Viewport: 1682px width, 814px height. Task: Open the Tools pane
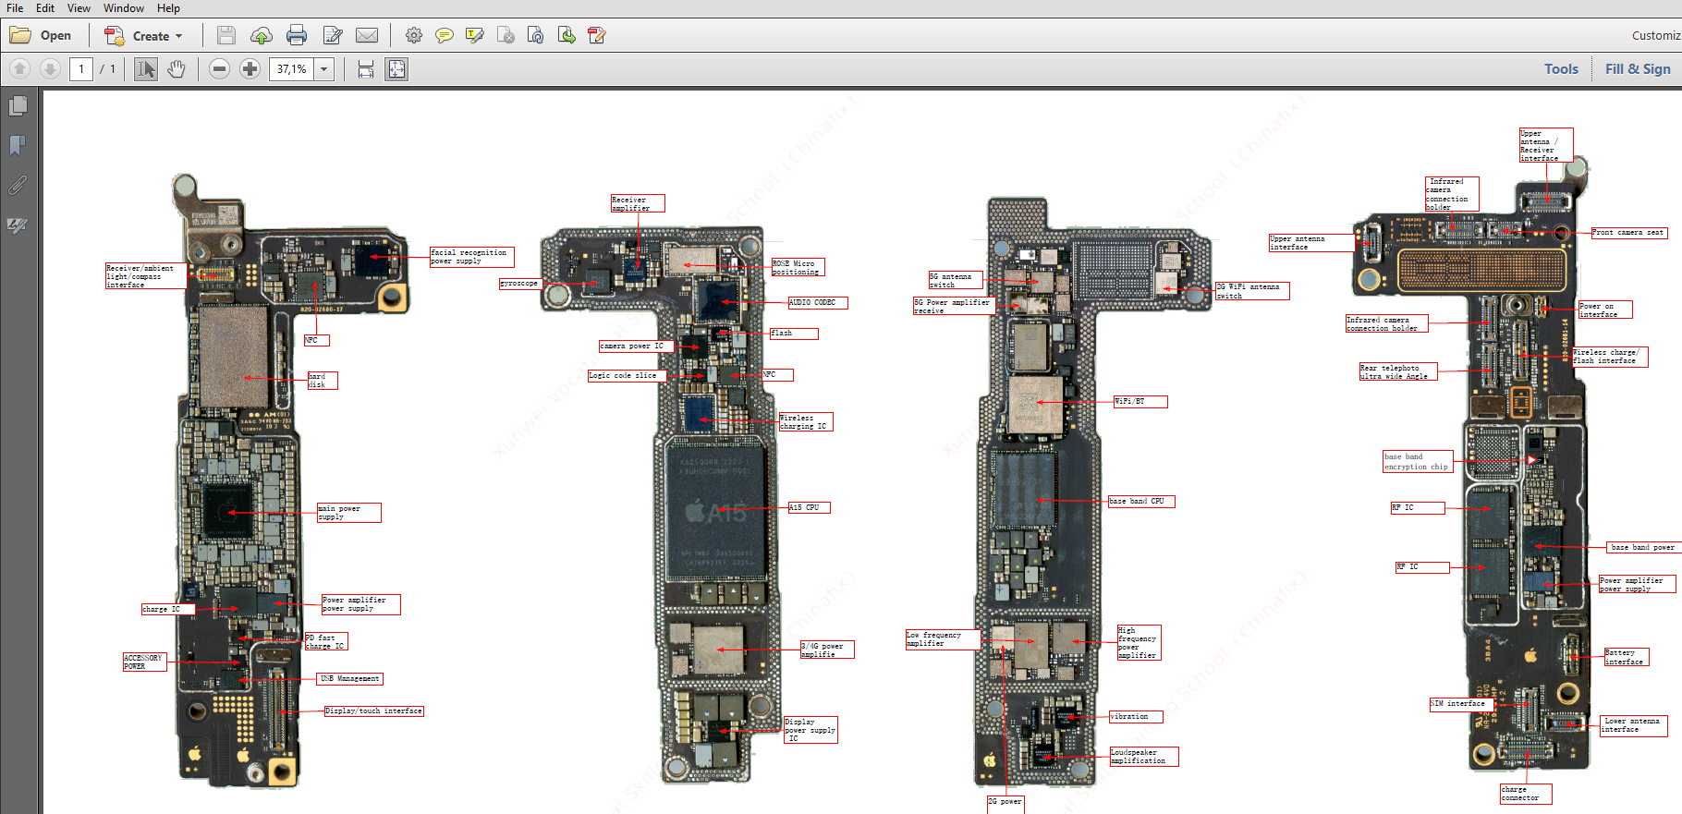[1561, 69]
